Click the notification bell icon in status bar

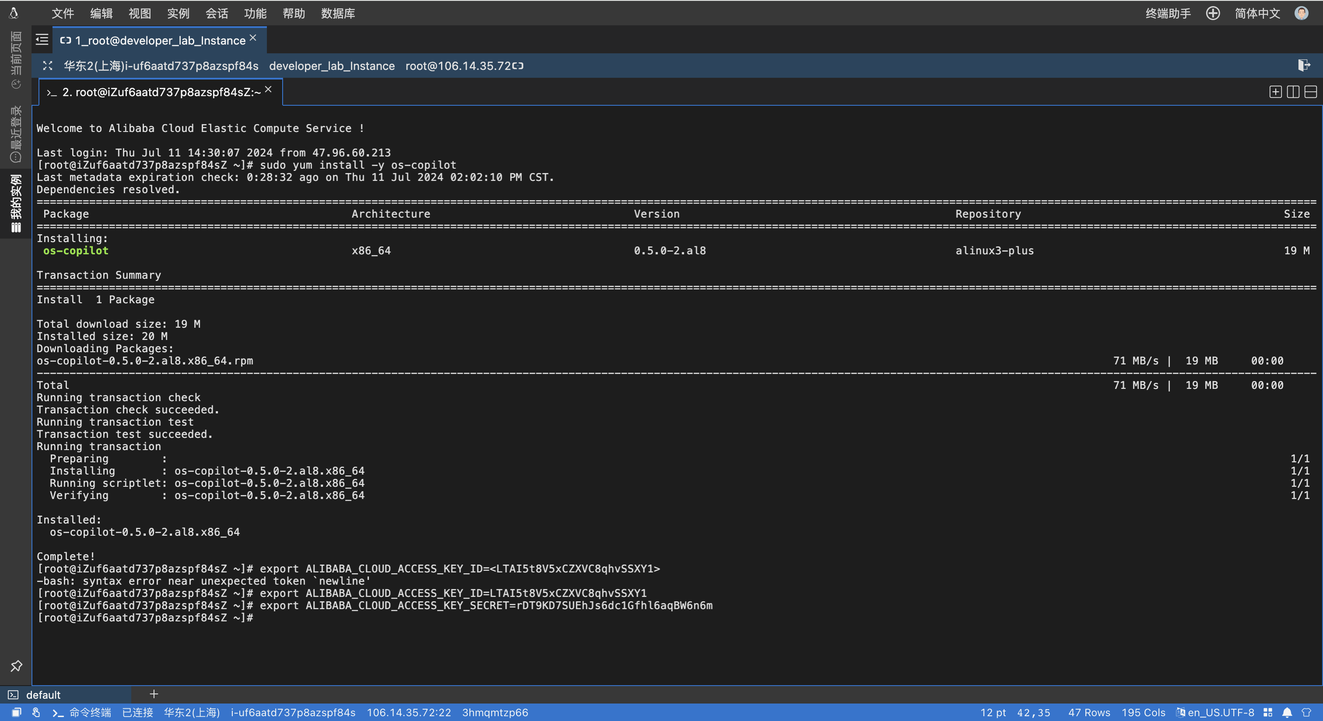(x=1287, y=712)
